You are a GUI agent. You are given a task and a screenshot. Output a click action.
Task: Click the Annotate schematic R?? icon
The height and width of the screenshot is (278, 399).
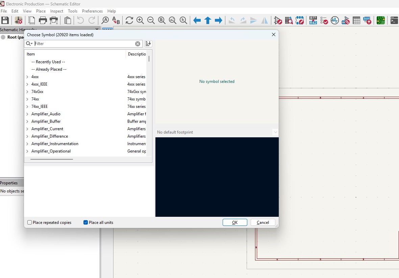point(313,20)
